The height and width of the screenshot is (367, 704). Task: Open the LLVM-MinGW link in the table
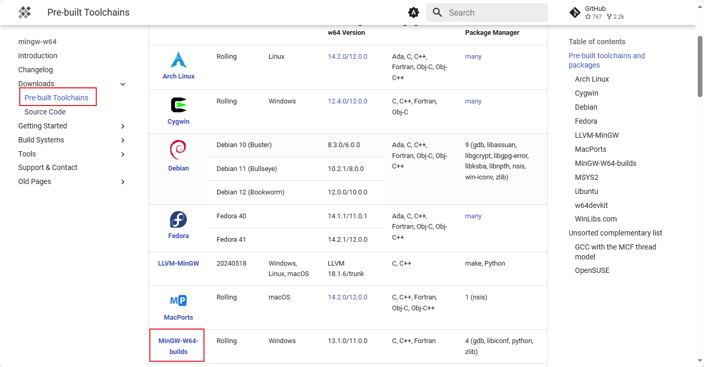(x=178, y=264)
